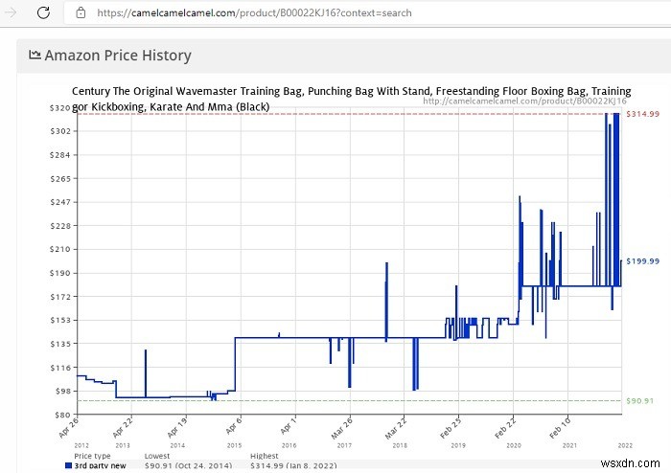Image resolution: width=671 pixels, height=473 pixels.
Task: Click the $80 y-axis label
Action: click(62, 415)
